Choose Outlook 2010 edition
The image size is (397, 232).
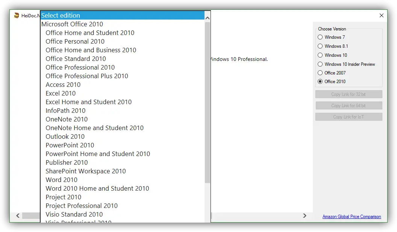pos(123,136)
